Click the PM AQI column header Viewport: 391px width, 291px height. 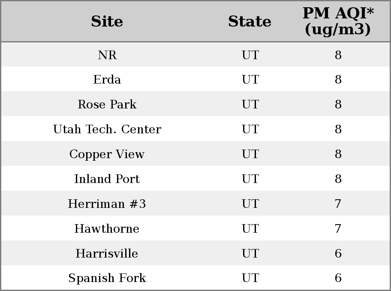pyautogui.click(x=338, y=21)
